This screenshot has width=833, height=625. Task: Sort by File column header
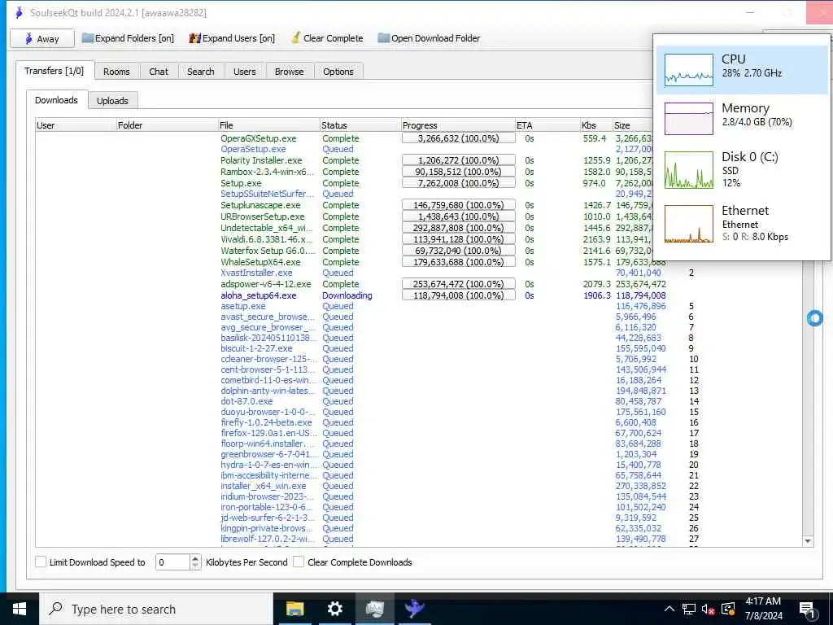[x=268, y=125]
